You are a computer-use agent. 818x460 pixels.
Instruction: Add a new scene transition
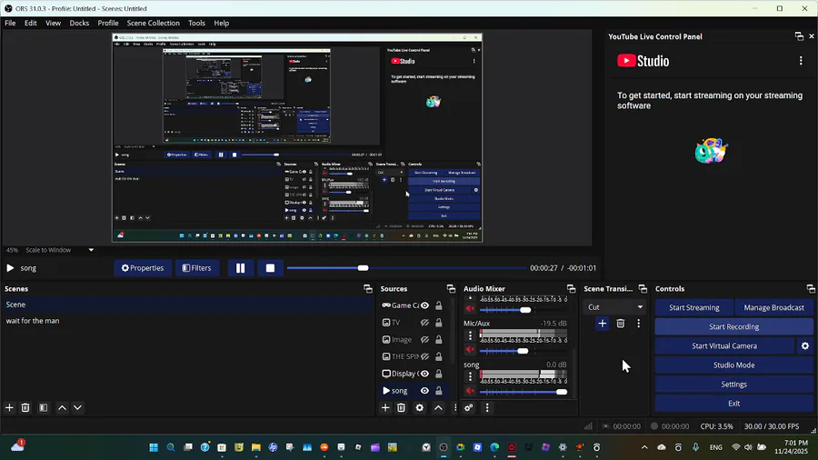pyautogui.click(x=602, y=324)
